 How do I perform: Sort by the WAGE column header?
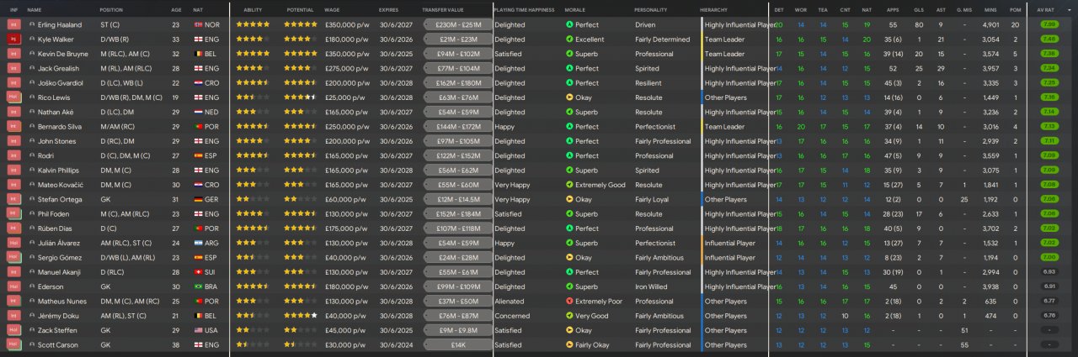click(332, 9)
